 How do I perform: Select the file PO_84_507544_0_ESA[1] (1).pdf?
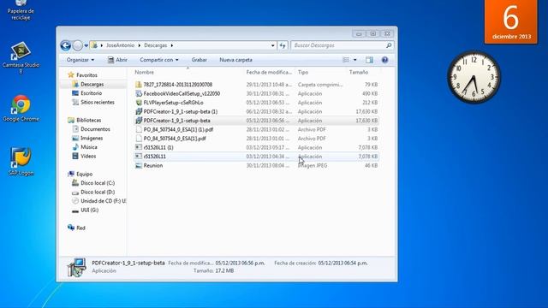(178, 129)
